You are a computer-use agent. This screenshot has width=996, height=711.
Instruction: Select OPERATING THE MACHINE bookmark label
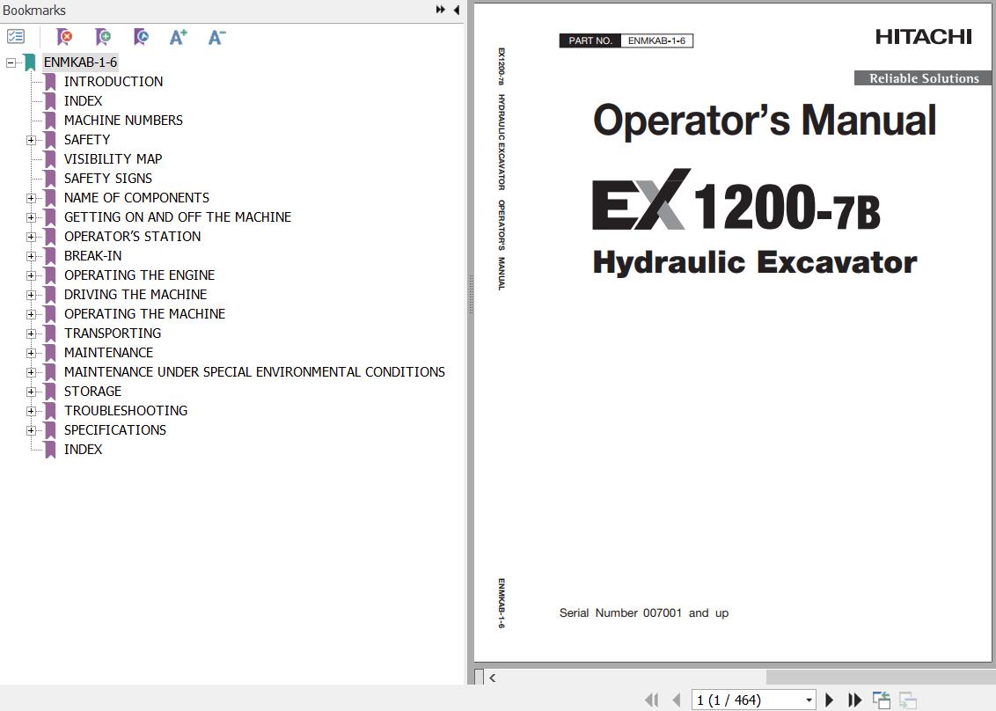tap(145, 314)
